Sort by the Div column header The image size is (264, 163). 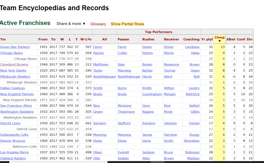249,39
